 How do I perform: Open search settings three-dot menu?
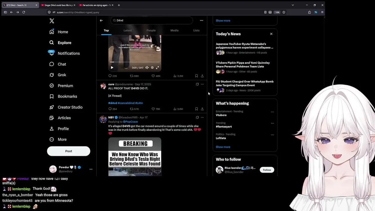[202, 21]
